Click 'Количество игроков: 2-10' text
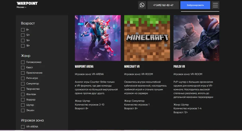The image size is (242, 131). [90, 105]
